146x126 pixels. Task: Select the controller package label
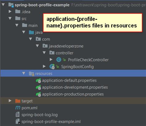click(64, 53)
